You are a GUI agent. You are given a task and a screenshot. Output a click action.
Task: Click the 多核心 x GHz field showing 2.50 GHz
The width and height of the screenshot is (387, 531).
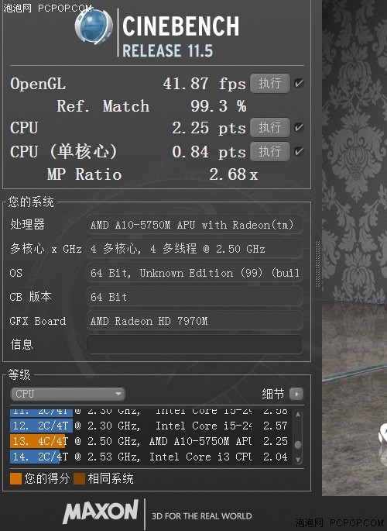[x=194, y=249]
